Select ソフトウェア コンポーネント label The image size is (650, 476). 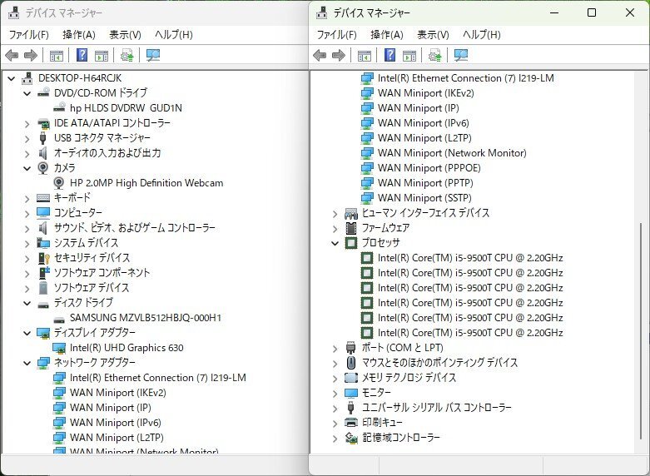click(x=102, y=273)
